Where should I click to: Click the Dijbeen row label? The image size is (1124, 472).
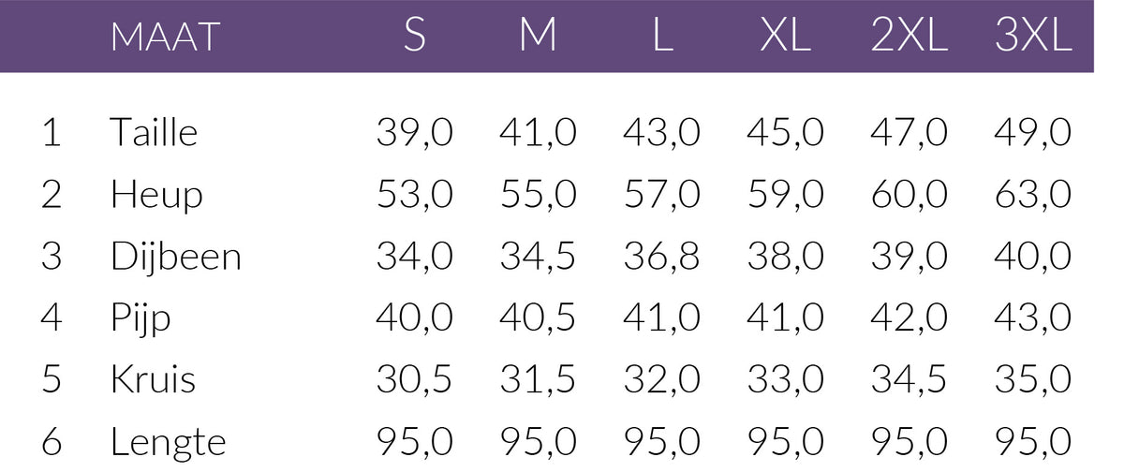175,256
